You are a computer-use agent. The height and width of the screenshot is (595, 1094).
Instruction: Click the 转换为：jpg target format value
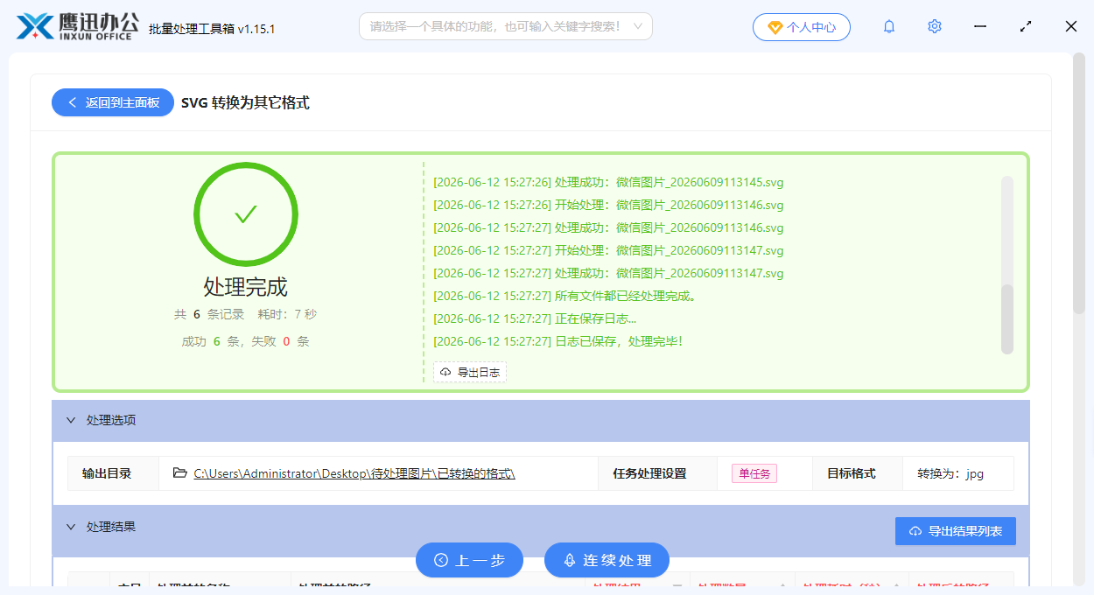coord(950,473)
